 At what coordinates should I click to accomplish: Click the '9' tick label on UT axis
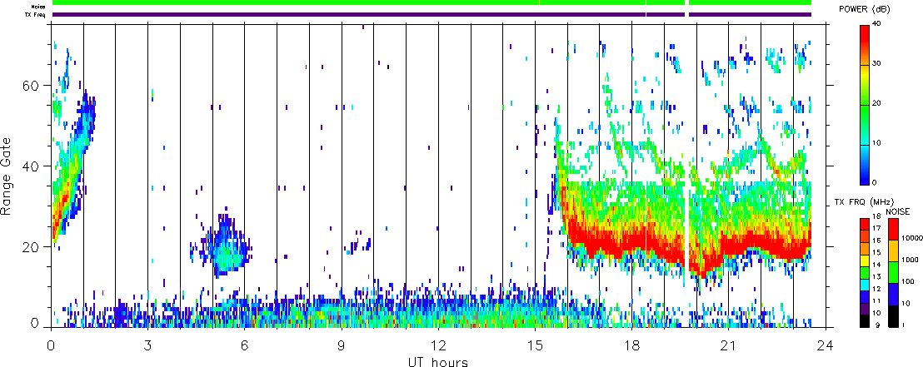point(342,346)
